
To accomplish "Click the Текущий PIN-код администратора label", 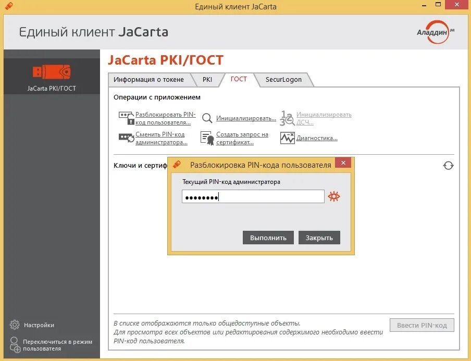I will click(x=231, y=182).
